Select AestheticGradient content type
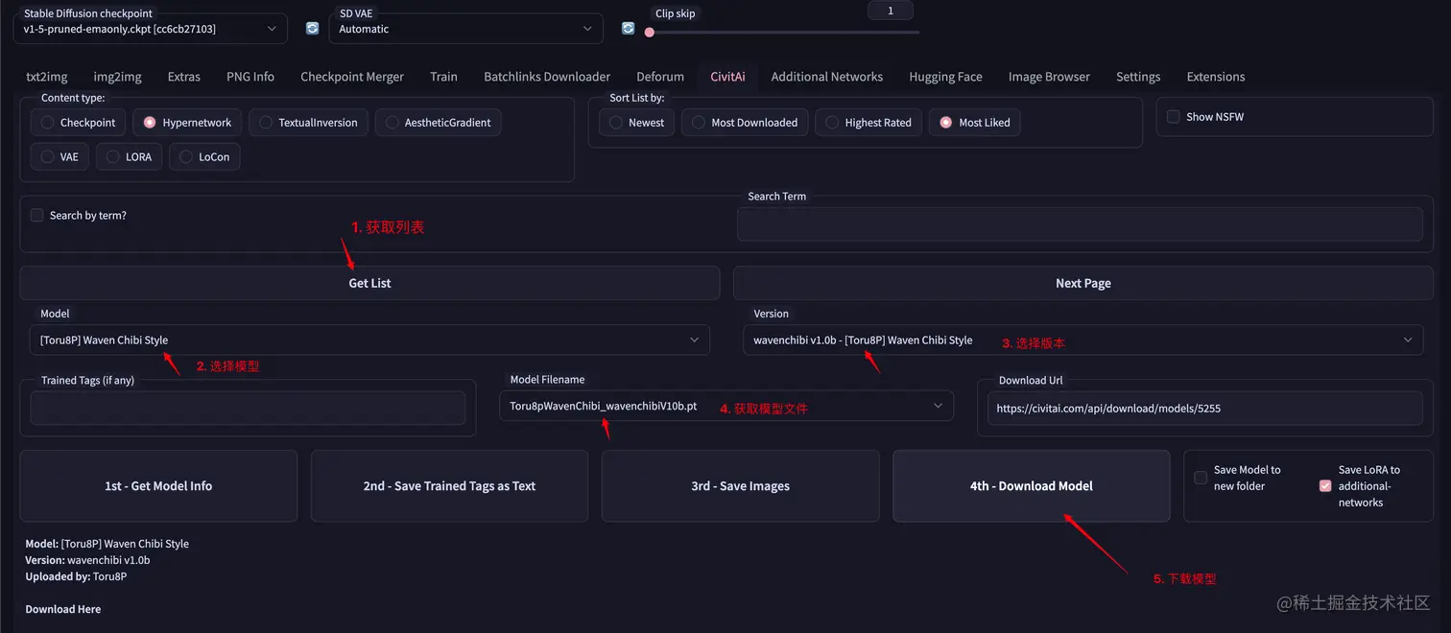 click(x=438, y=123)
